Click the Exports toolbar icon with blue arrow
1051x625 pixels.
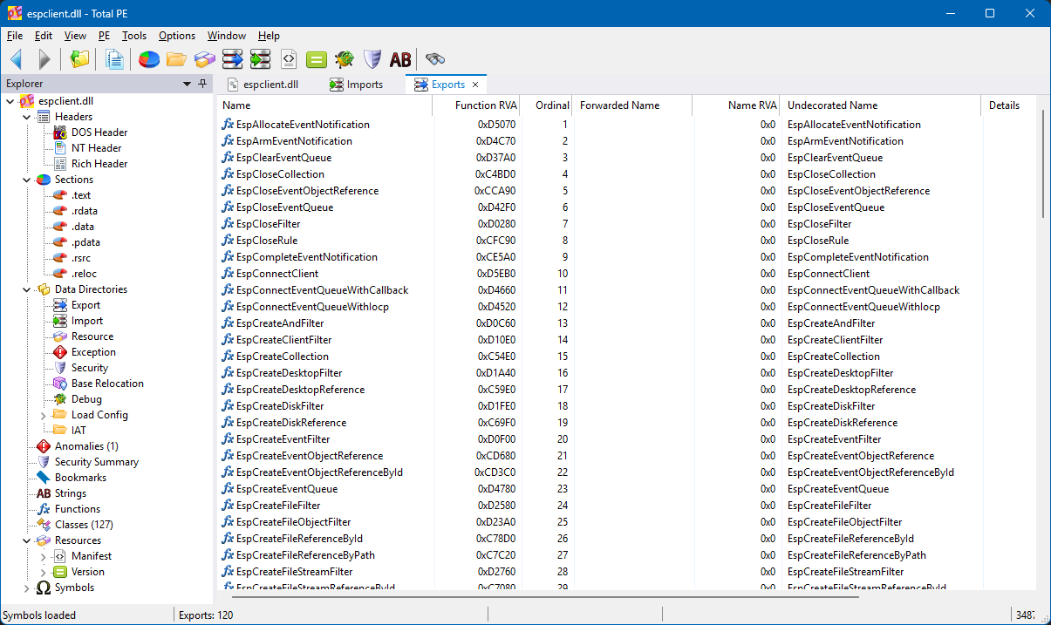click(233, 59)
